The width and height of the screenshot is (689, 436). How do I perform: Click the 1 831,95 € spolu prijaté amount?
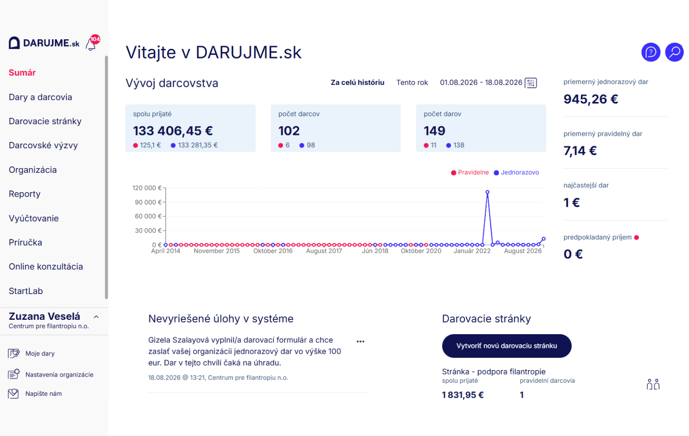(x=463, y=395)
